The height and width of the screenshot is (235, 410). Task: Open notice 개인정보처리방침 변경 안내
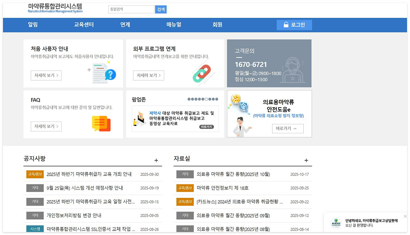74,215
